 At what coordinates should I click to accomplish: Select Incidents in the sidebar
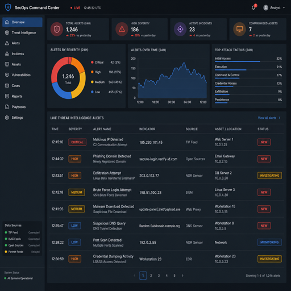[x=22, y=54]
